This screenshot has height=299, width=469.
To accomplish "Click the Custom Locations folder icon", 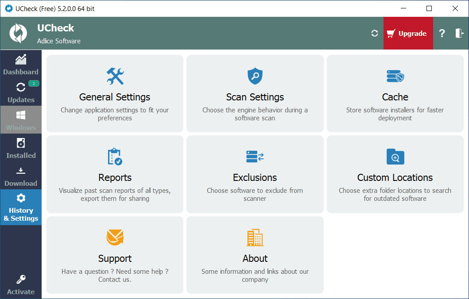I will point(395,157).
